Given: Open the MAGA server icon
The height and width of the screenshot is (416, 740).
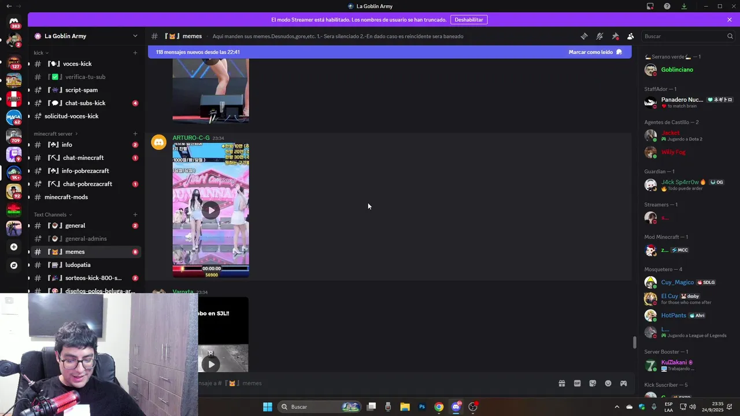Looking at the screenshot, I should 14,117.
